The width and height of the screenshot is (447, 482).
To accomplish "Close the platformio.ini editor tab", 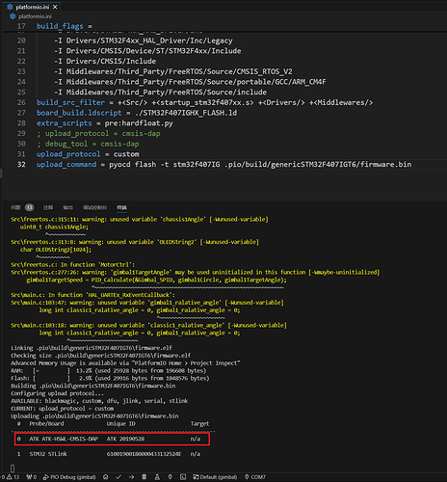I will coord(55,7).
